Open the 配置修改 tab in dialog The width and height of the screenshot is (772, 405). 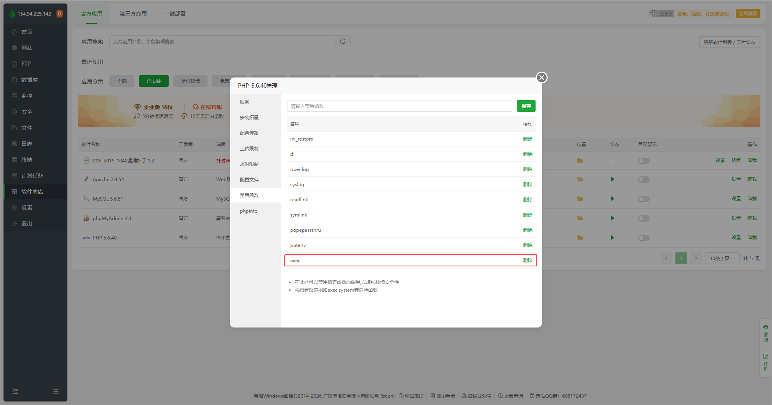(x=249, y=133)
